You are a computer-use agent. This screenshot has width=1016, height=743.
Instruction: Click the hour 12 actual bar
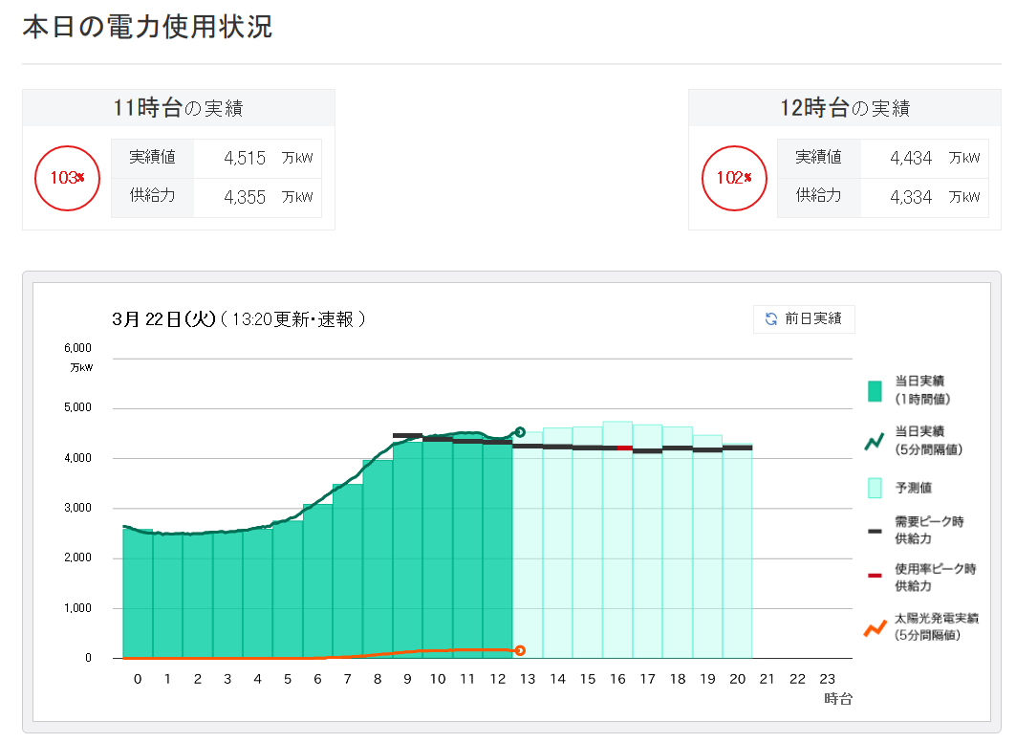click(x=498, y=549)
